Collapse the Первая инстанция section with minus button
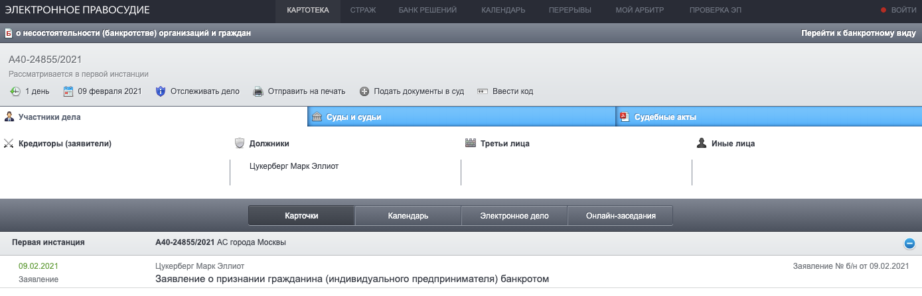922x296 pixels. pyautogui.click(x=909, y=243)
